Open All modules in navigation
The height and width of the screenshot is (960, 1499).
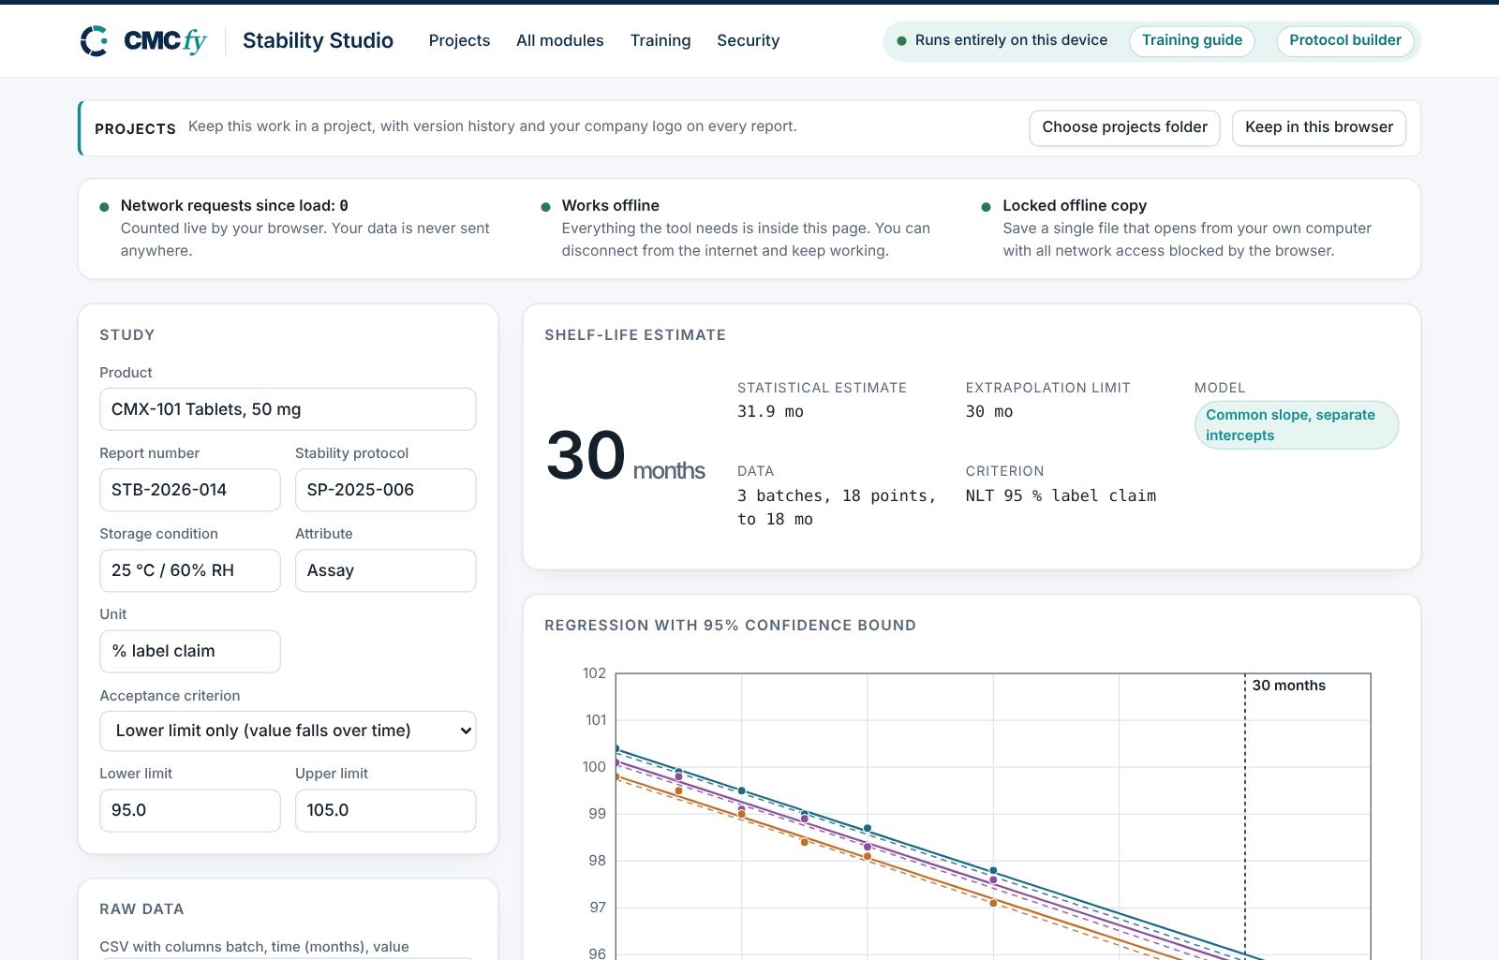coord(559,40)
